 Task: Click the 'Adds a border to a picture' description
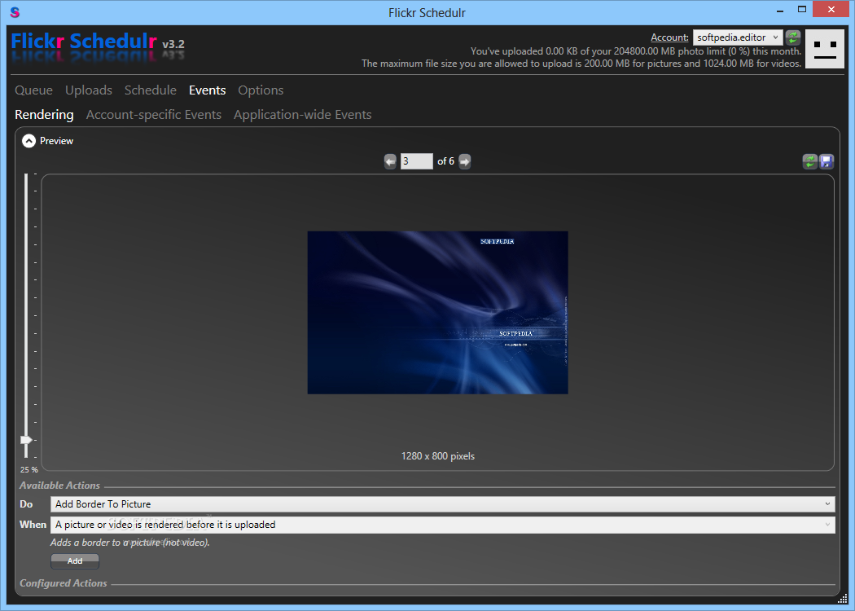[129, 543]
